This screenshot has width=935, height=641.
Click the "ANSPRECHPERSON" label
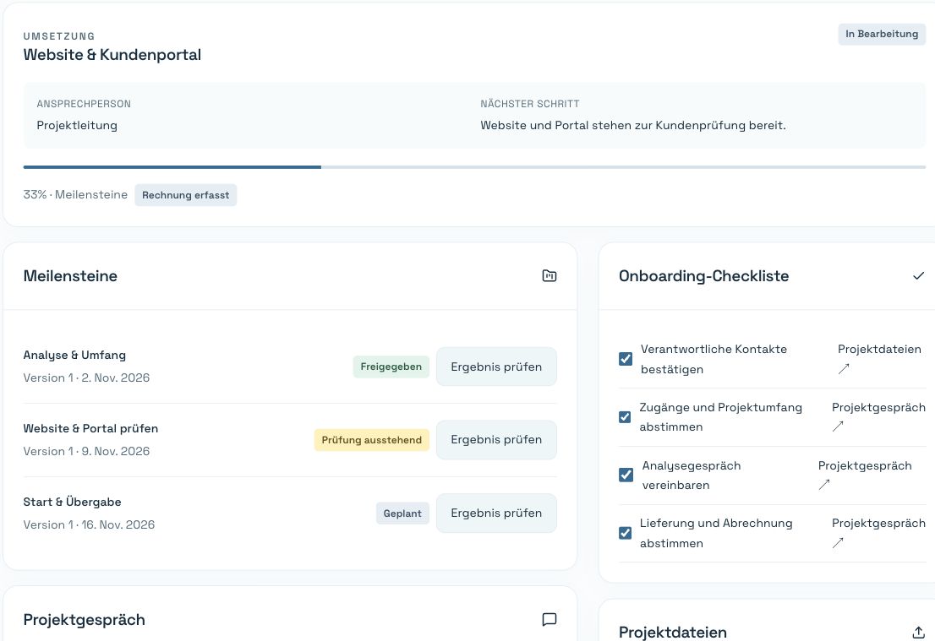pos(84,104)
